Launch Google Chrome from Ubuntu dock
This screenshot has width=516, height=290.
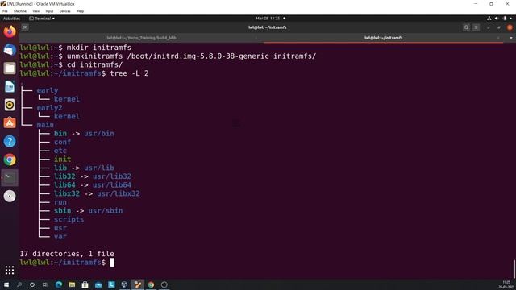tap(10, 159)
